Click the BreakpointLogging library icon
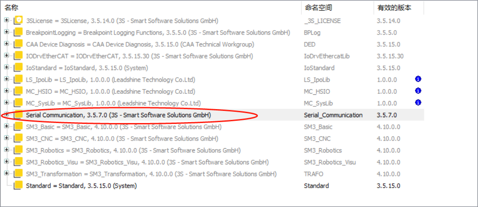Viewport: 478px width, 207px height. [18, 32]
